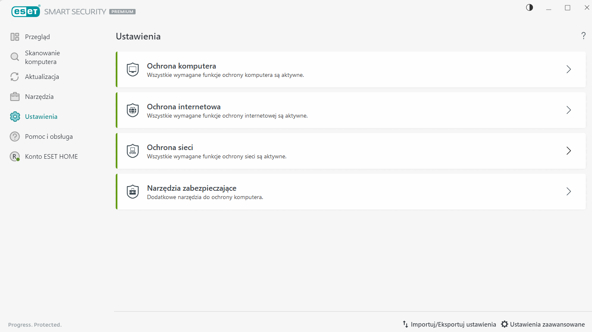Click the 'Progress. Protected.' slogan text
The height and width of the screenshot is (332, 592).
tap(35, 325)
